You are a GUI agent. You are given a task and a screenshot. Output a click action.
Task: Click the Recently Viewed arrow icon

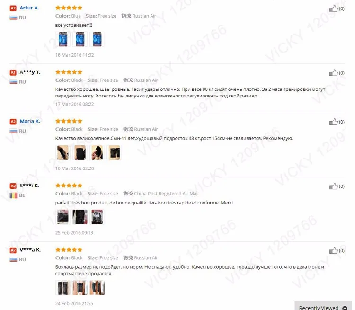point(345,308)
